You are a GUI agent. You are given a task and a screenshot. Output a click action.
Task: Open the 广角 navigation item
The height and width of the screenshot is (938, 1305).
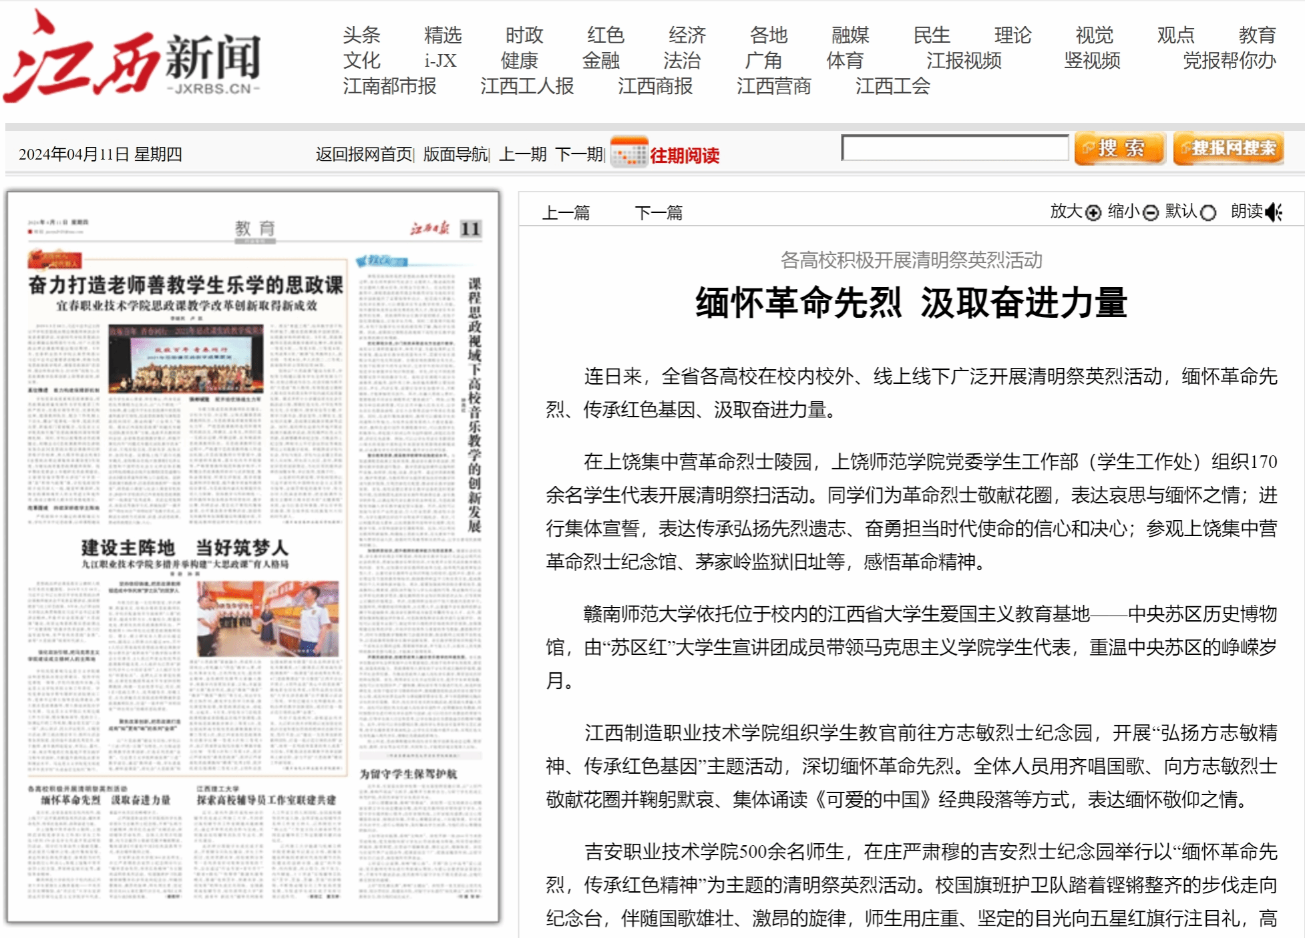(x=764, y=60)
